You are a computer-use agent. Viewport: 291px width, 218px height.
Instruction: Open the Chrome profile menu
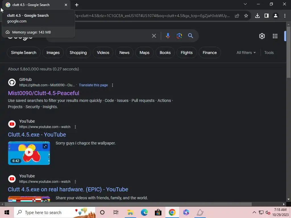pos(276,16)
